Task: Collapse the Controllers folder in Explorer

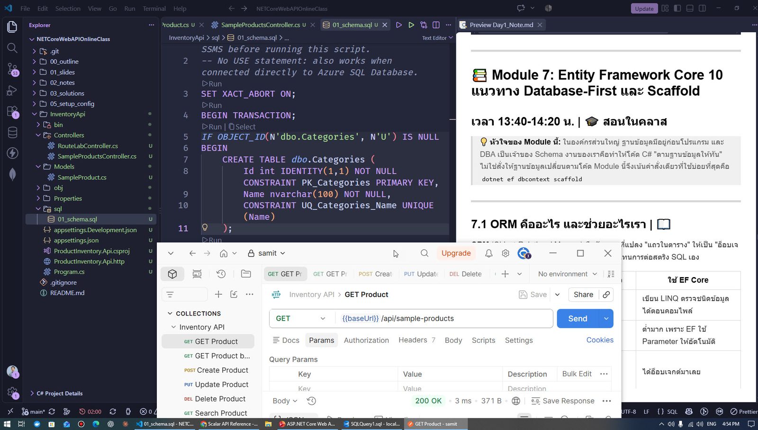Action: [x=38, y=135]
